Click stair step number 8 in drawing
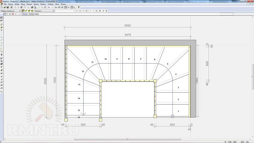254x143 pixels. pos(129,59)
